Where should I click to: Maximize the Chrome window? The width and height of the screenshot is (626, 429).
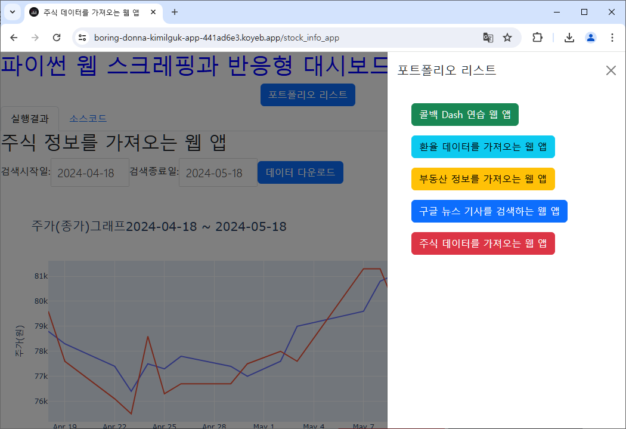click(584, 12)
